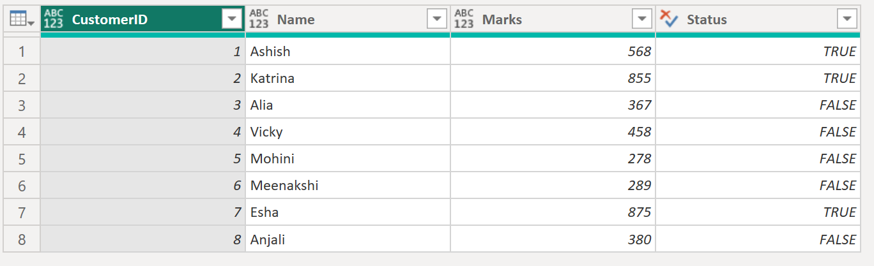
Task: Click the Name column data type icon
Action: point(259,20)
